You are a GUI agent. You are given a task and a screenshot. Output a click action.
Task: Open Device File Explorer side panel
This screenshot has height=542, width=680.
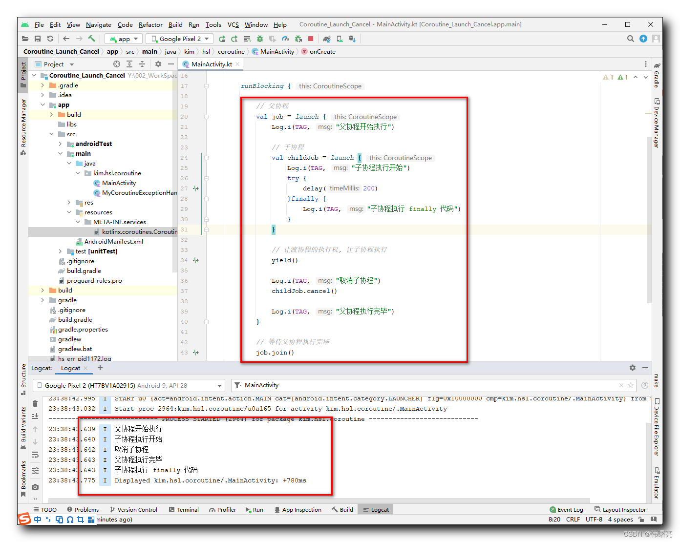[x=657, y=427]
